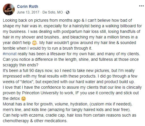Click the 'scraggly thin ends?' text line
The height and width of the screenshot is (126, 145).
[21, 65]
